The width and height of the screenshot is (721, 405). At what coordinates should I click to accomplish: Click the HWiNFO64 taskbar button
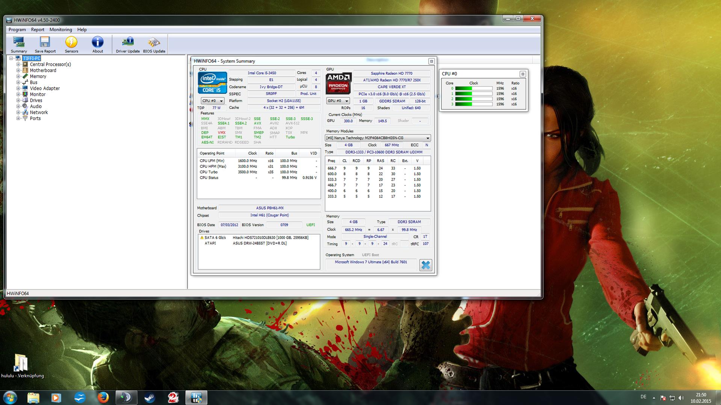click(196, 397)
